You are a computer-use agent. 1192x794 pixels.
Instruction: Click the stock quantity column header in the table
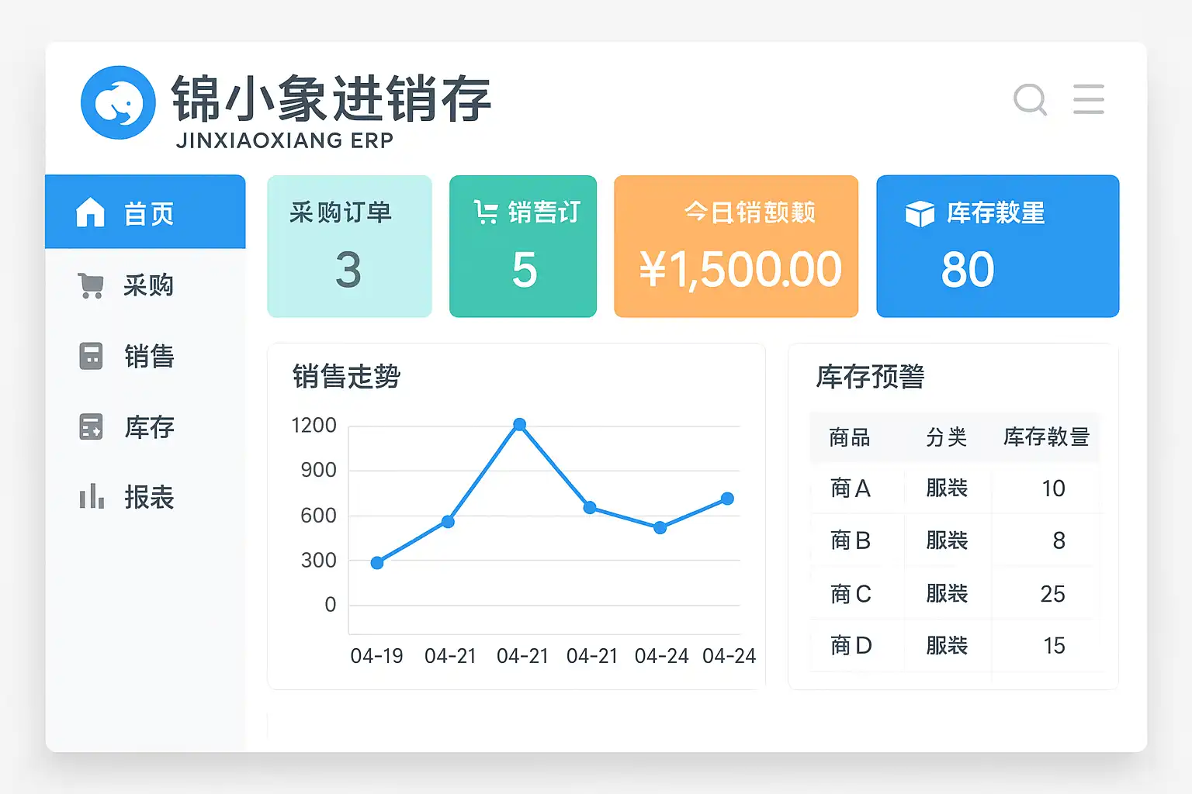tap(1046, 437)
